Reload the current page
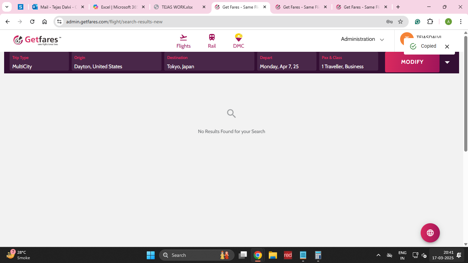 tap(32, 22)
